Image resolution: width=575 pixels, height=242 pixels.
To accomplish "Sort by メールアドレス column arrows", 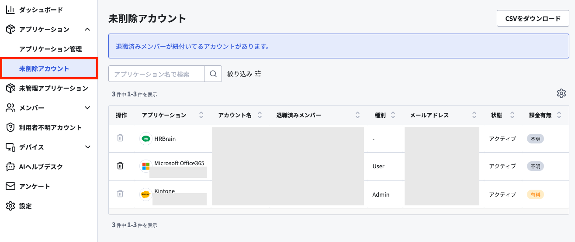I will [474, 115].
